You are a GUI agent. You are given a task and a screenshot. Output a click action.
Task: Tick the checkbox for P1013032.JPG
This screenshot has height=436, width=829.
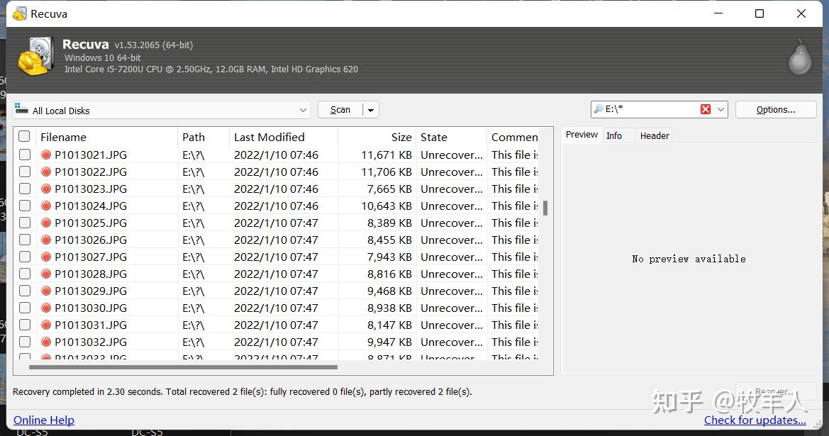(24, 342)
